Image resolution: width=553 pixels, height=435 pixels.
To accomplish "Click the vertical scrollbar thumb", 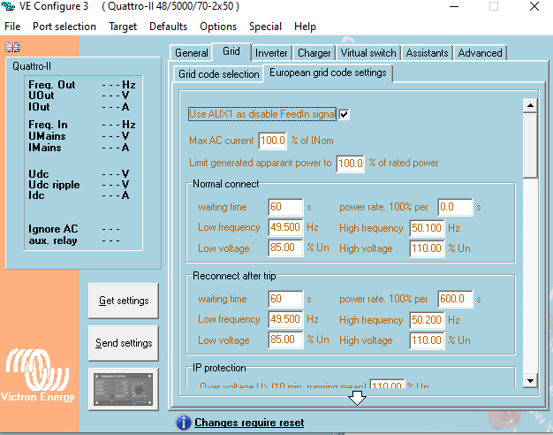I will [530, 146].
